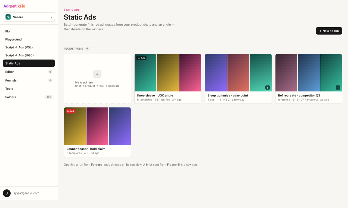Open the Flo sidebar item
The width and height of the screenshot is (348, 208).
29,31
